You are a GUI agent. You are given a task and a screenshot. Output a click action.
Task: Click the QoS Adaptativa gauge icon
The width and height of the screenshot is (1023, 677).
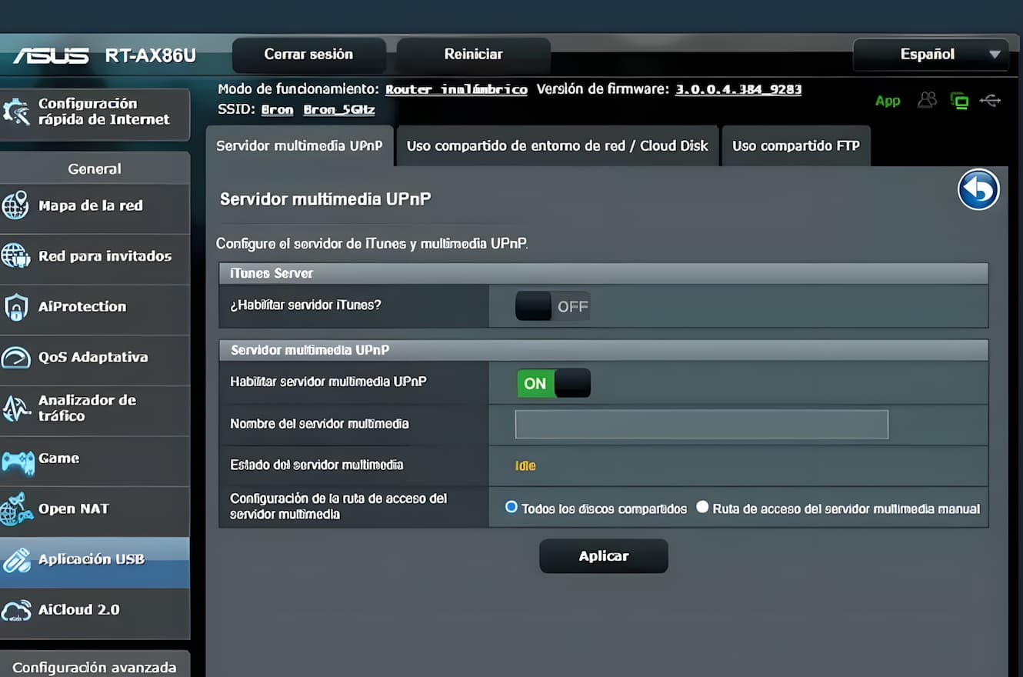tap(15, 357)
